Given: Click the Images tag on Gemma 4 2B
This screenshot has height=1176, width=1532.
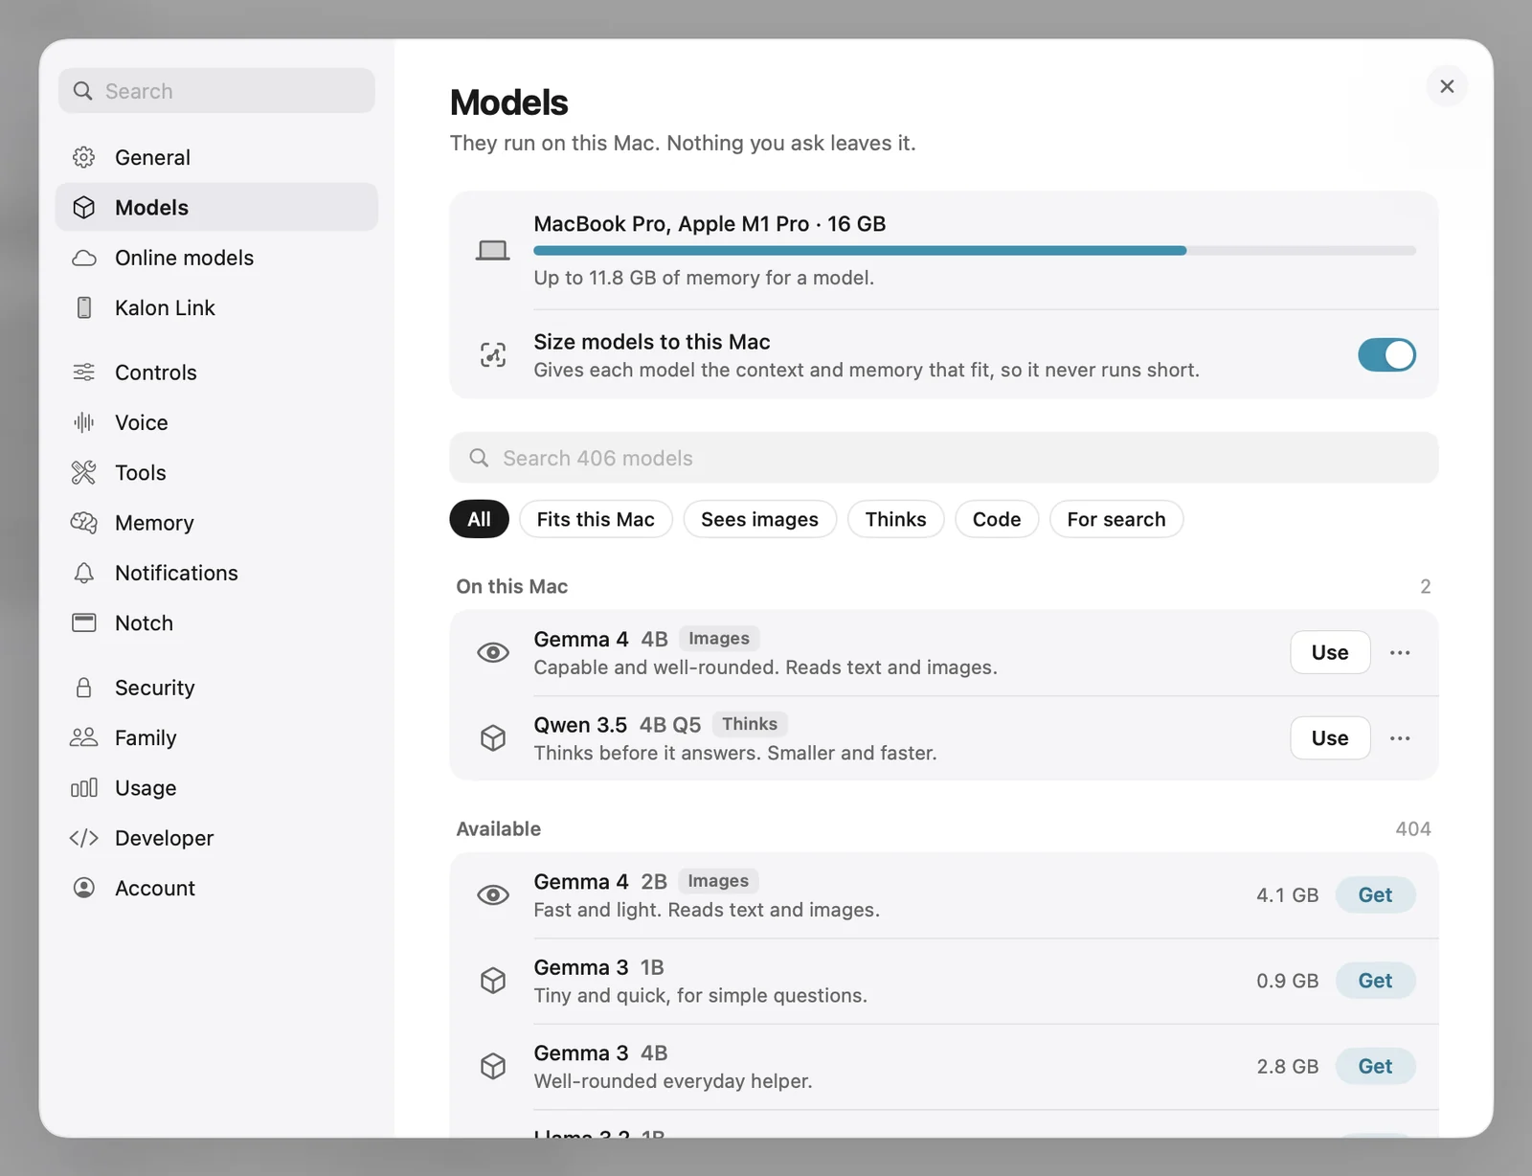Looking at the screenshot, I should point(718,880).
